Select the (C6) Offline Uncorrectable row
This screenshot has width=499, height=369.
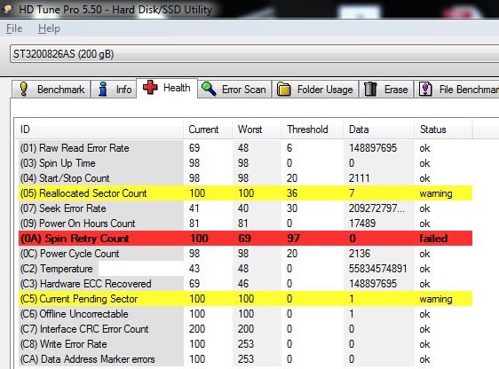[x=245, y=314]
